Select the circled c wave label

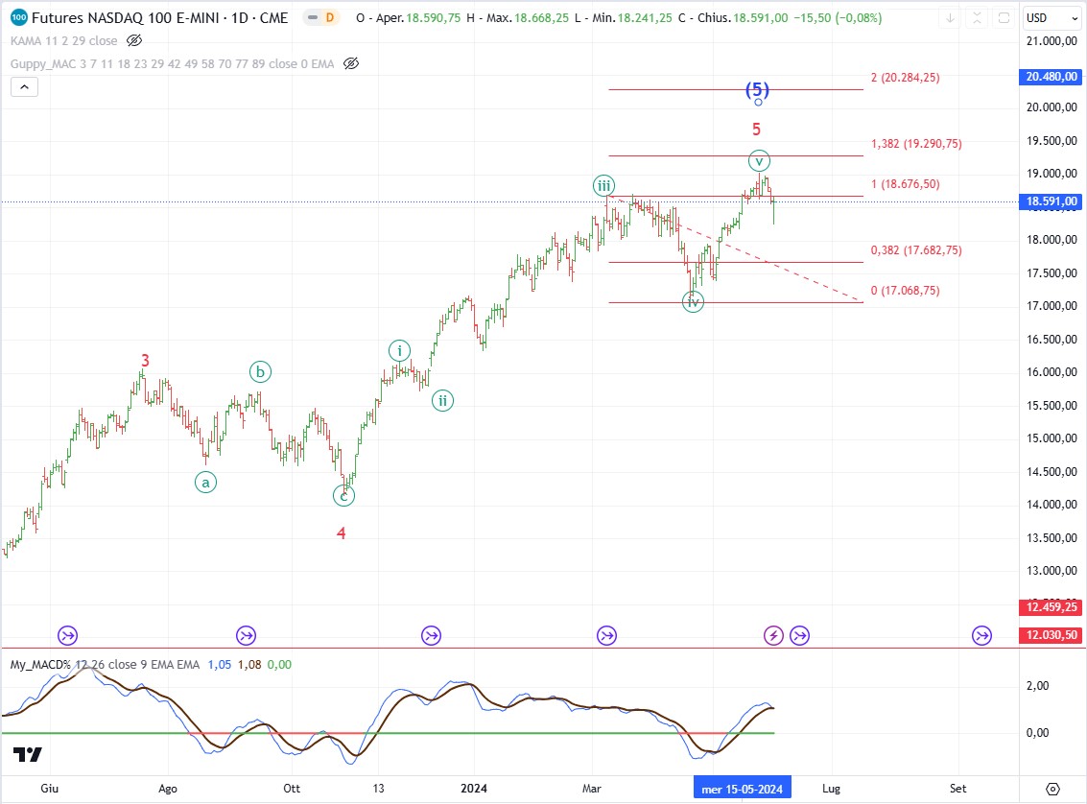[x=343, y=496]
